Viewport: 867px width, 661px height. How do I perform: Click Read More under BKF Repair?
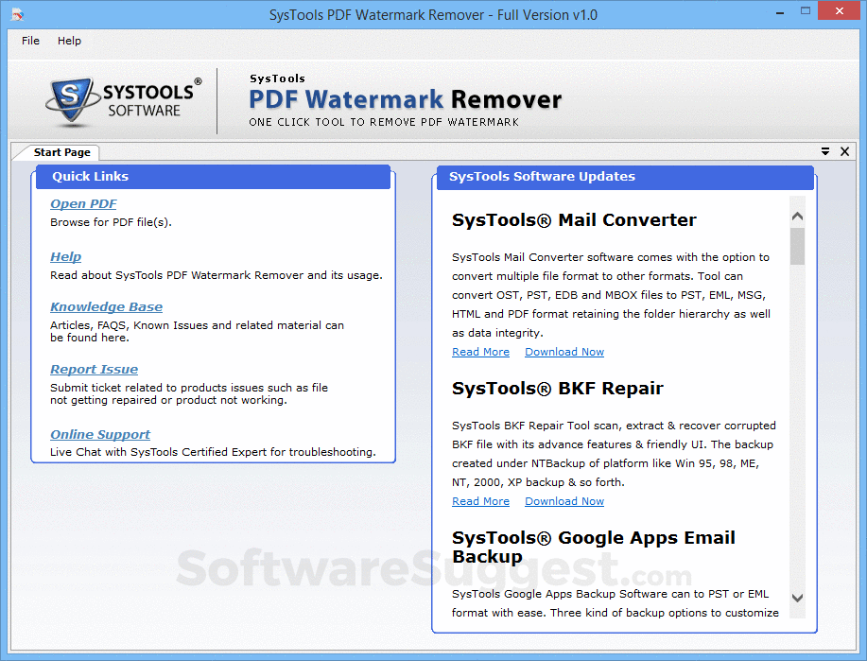tap(480, 501)
